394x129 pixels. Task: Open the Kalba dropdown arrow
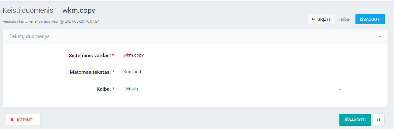coord(340,89)
